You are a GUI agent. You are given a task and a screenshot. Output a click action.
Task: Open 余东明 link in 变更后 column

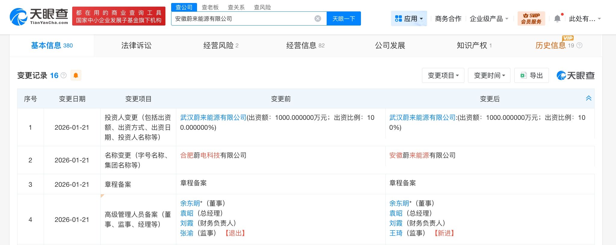(399, 203)
